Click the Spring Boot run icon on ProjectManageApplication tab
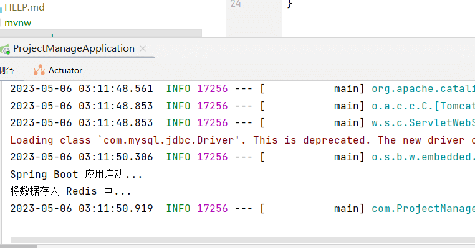Viewport: 475px width, 248px height. [5, 49]
